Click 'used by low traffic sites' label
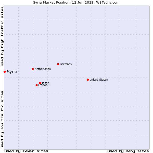 pyautogui.click(x=2, y=120)
